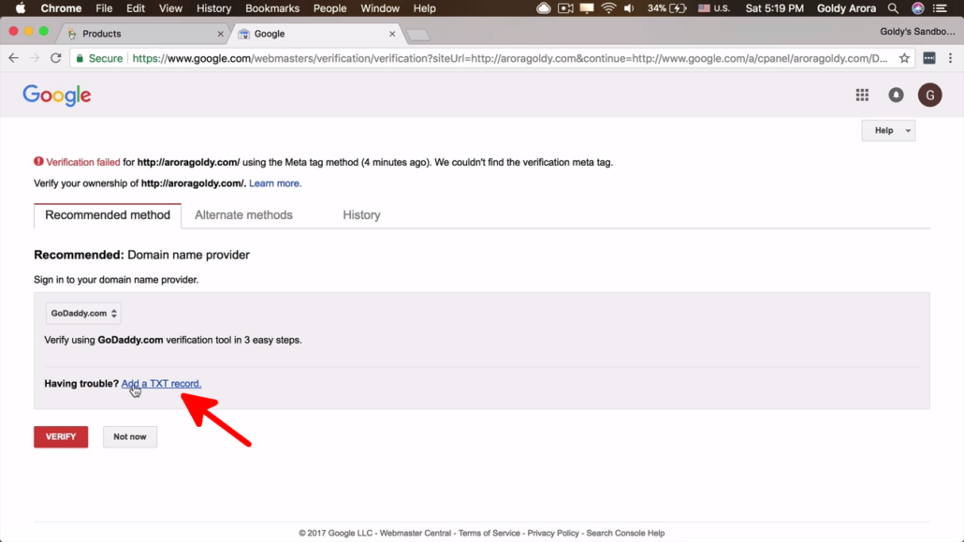Viewport: 964px width, 542px height.
Task: Click the Google logo
Action: pyautogui.click(x=56, y=95)
